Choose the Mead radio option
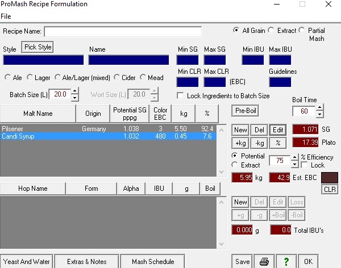The image size is (341, 268). pyautogui.click(x=143, y=77)
